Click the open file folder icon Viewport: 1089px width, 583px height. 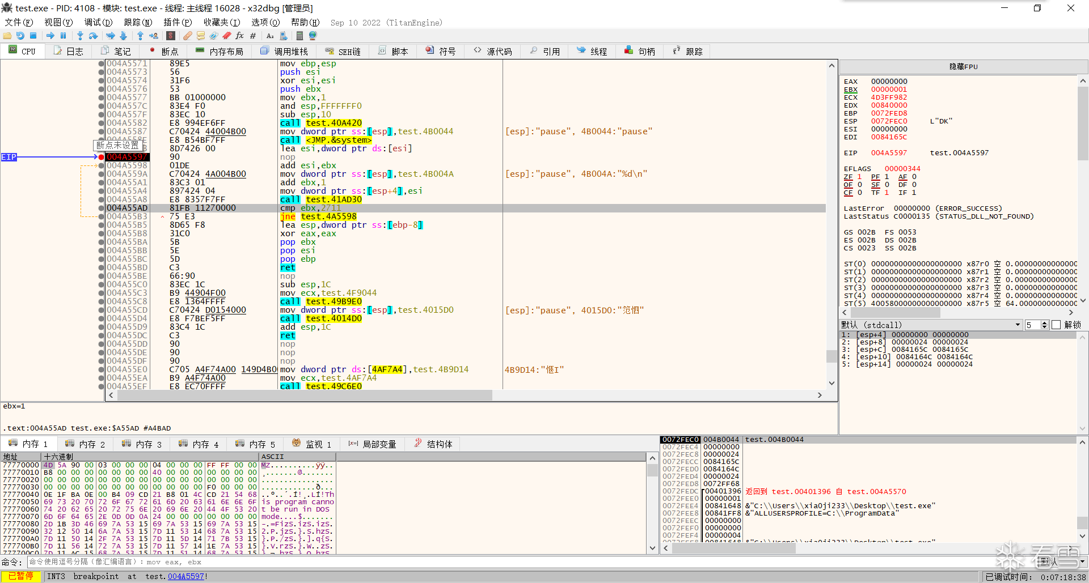click(x=7, y=36)
